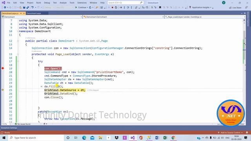
Task: Click the Save icon in toolbar
Action: 24,7
